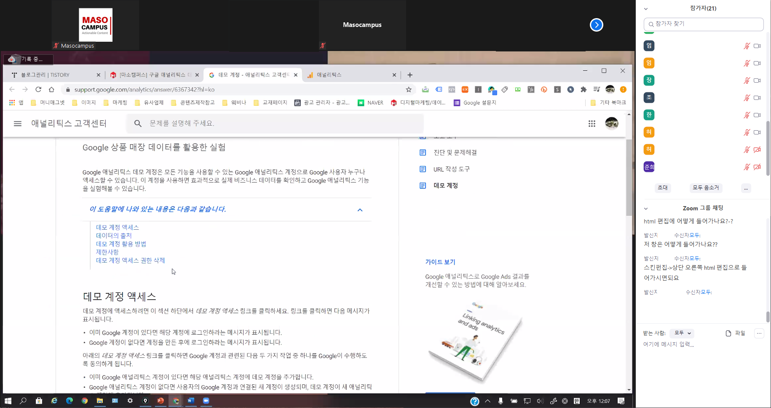Open the chat recipient dropdown

click(683, 333)
